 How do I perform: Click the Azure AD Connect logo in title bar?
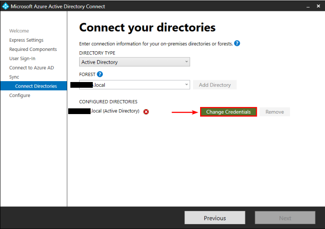pyautogui.click(x=5, y=6)
